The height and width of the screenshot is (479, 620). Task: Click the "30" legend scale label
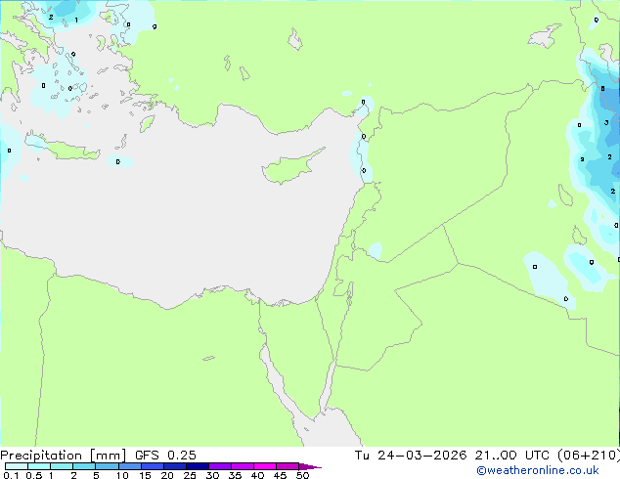coord(212,475)
